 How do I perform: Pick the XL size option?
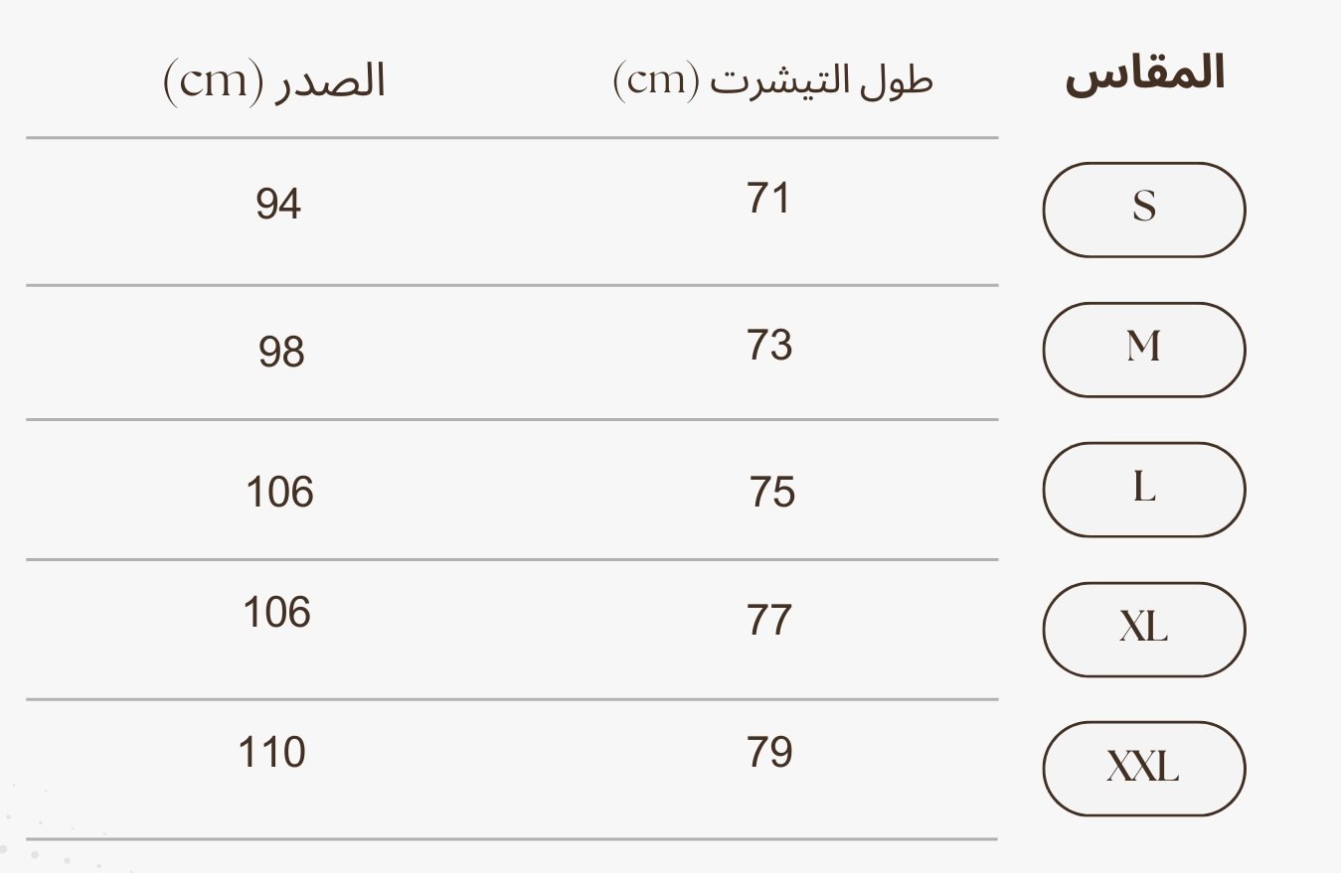click(x=1143, y=630)
